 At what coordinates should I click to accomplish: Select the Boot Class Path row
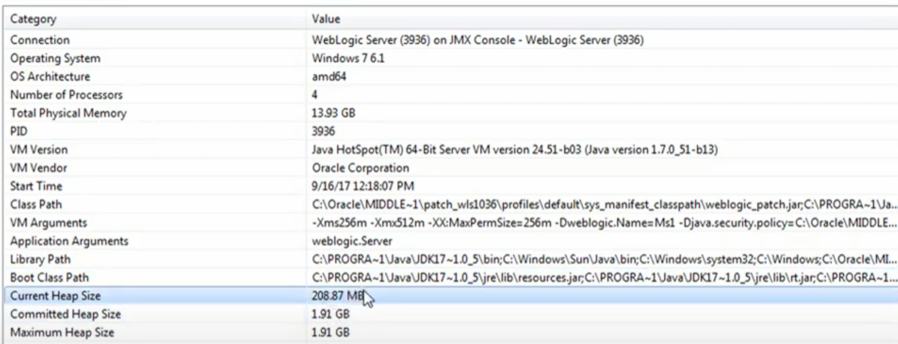pyautogui.click(x=451, y=278)
